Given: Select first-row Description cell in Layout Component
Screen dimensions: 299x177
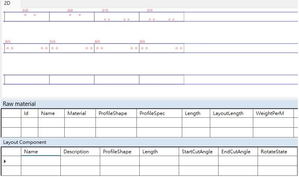Looking at the screenshot, I should click(80, 161).
